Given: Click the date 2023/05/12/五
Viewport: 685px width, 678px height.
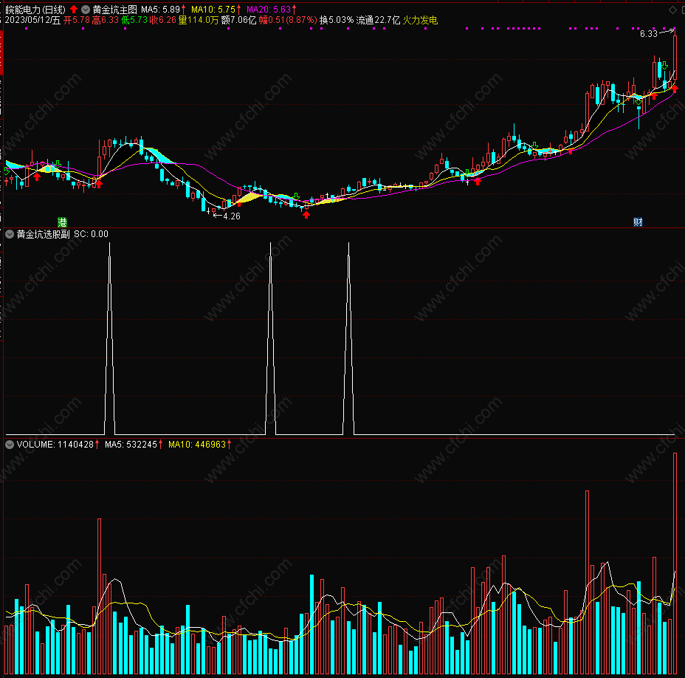Looking at the screenshot, I should (x=32, y=20).
